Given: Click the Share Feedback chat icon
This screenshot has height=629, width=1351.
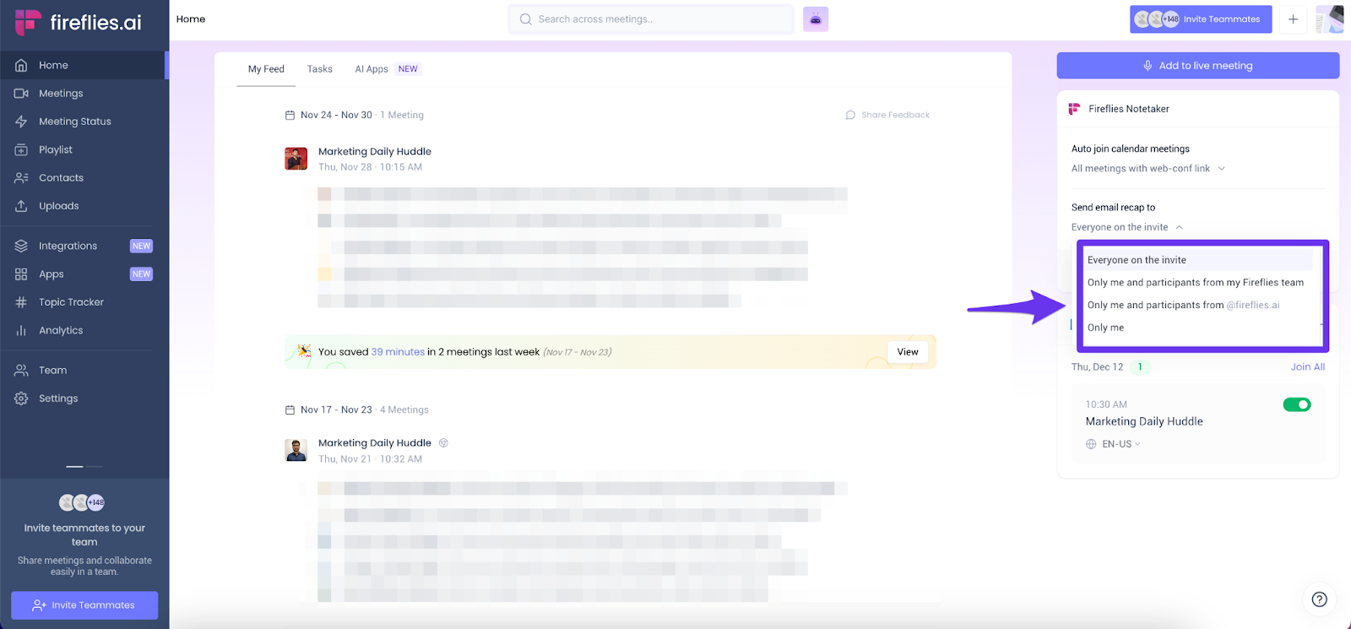Looking at the screenshot, I should coord(850,115).
